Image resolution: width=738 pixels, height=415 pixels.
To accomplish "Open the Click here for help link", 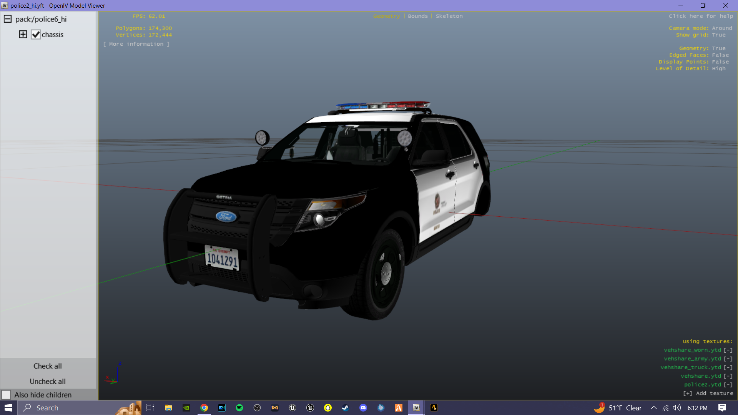I will (x=701, y=16).
